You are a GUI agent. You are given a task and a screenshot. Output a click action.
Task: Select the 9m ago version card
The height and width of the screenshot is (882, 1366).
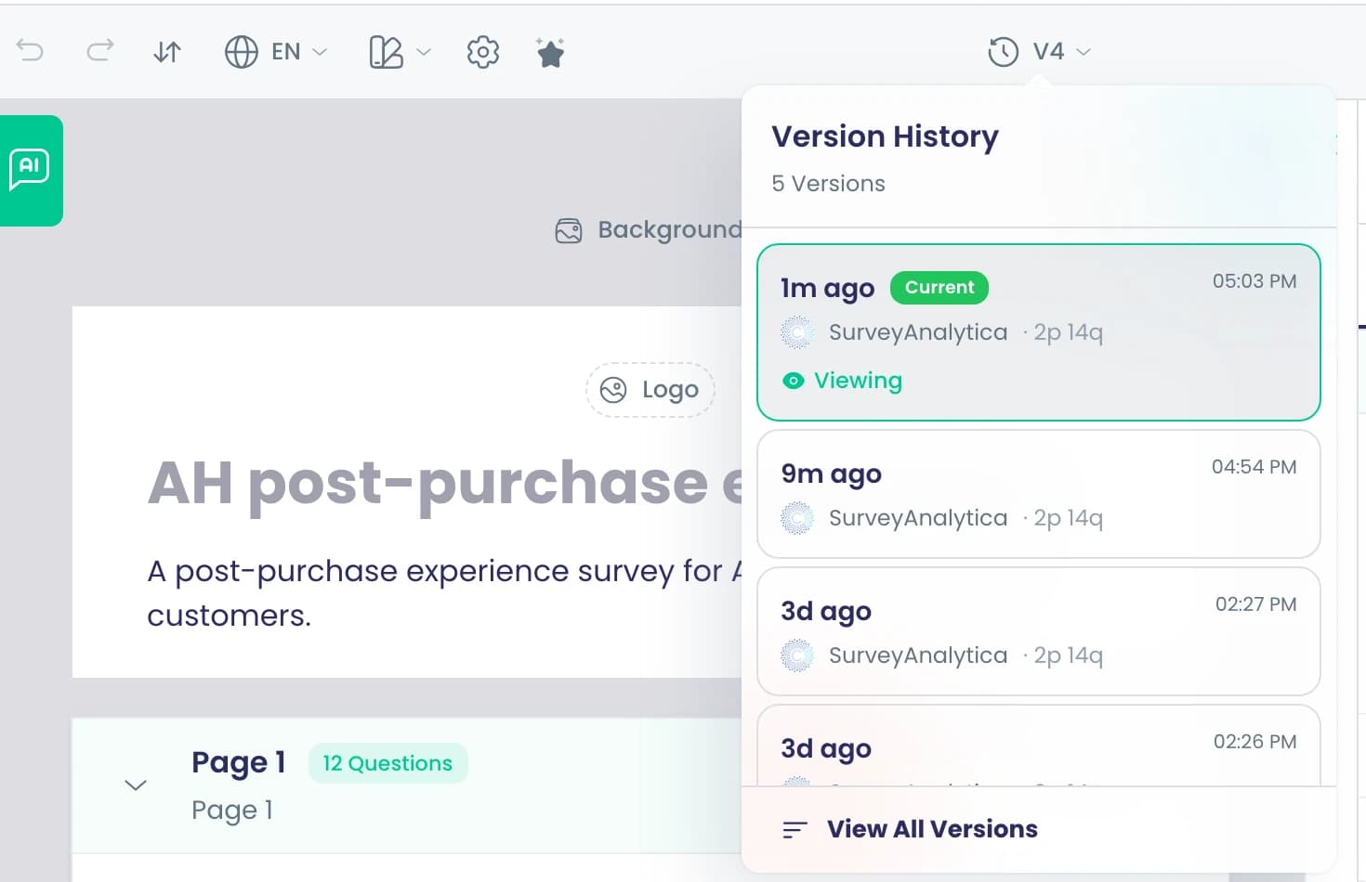click(1039, 494)
